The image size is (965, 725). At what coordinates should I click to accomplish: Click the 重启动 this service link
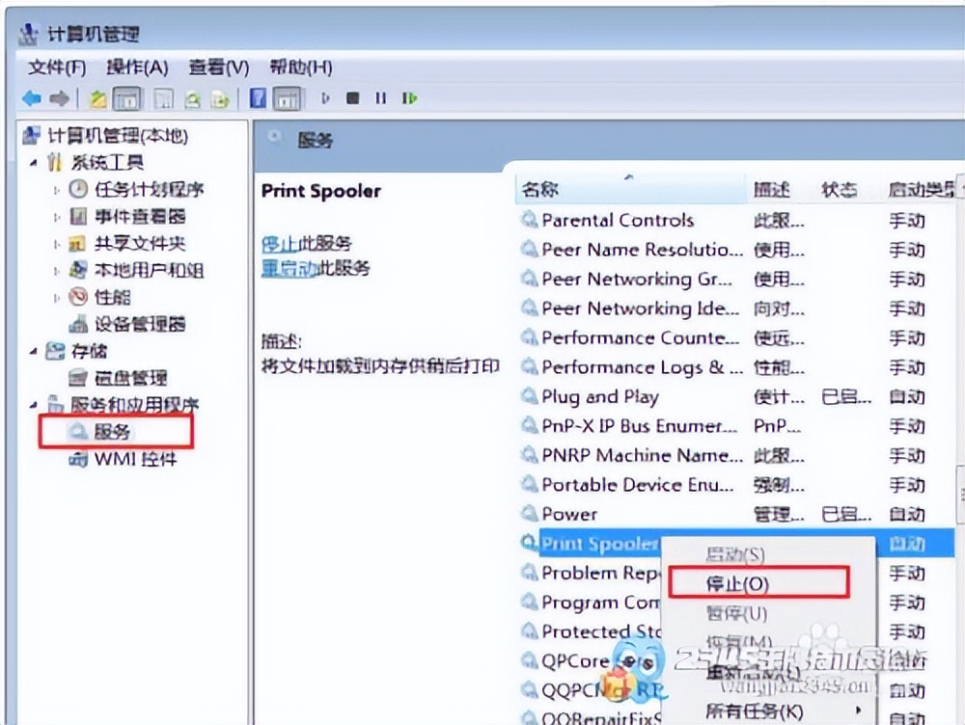pyautogui.click(x=289, y=268)
